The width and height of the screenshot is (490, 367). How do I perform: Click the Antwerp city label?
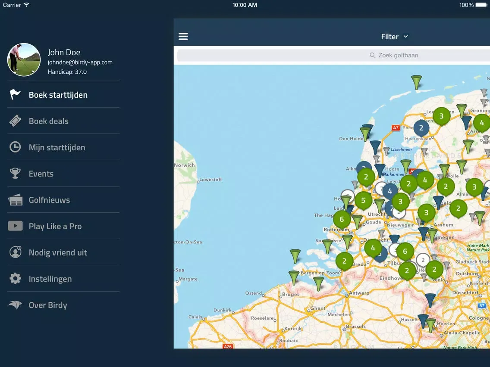359,293
